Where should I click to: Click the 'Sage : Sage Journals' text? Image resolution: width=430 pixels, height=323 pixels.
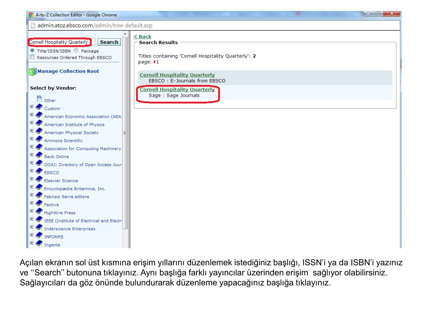pyautogui.click(x=174, y=95)
